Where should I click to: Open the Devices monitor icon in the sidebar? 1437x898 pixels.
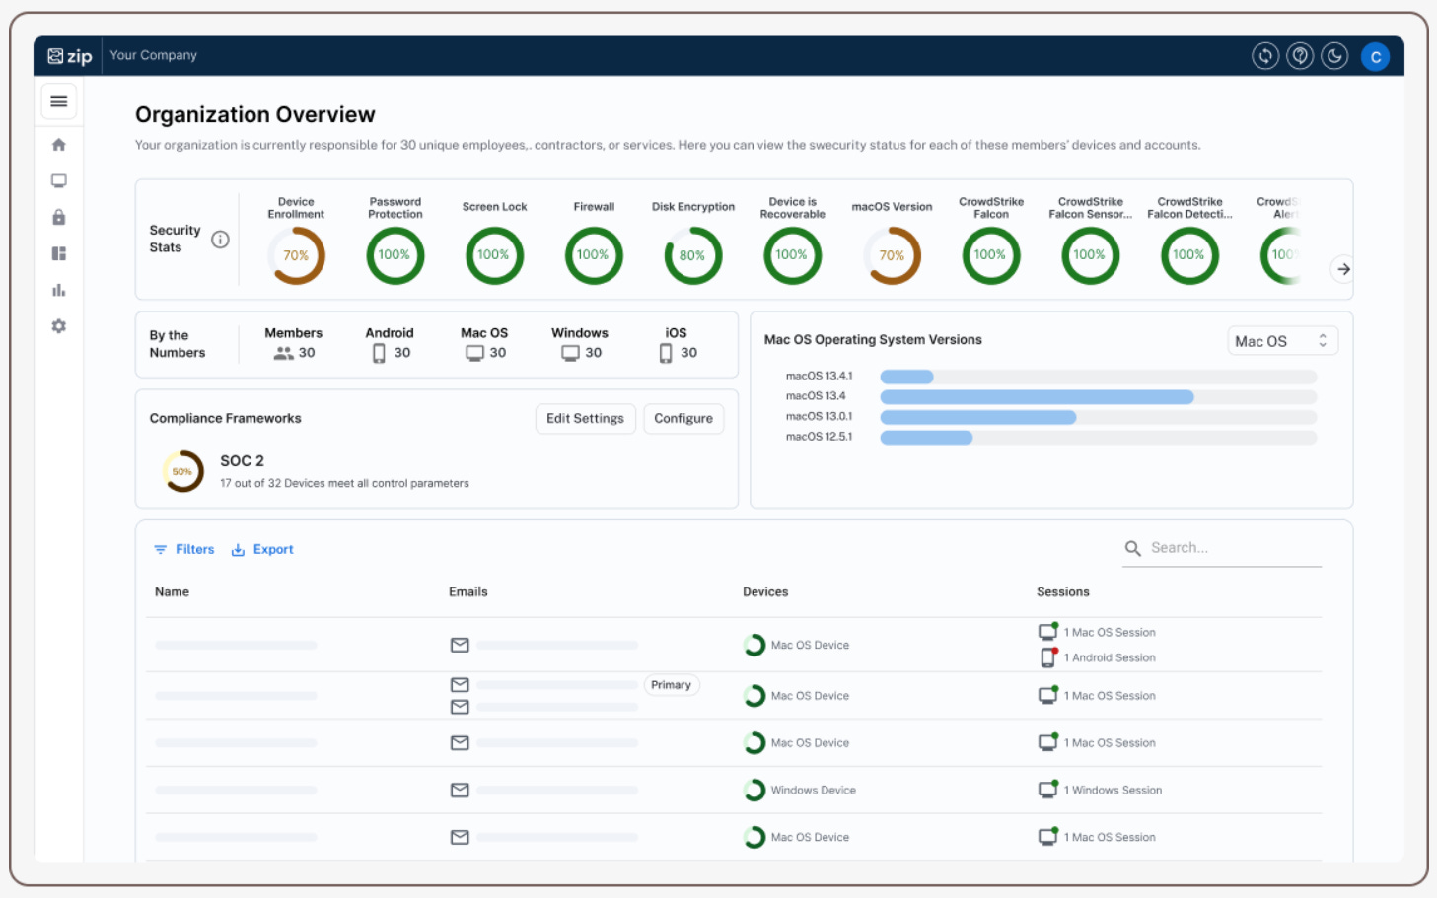pyautogui.click(x=59, y=181)
